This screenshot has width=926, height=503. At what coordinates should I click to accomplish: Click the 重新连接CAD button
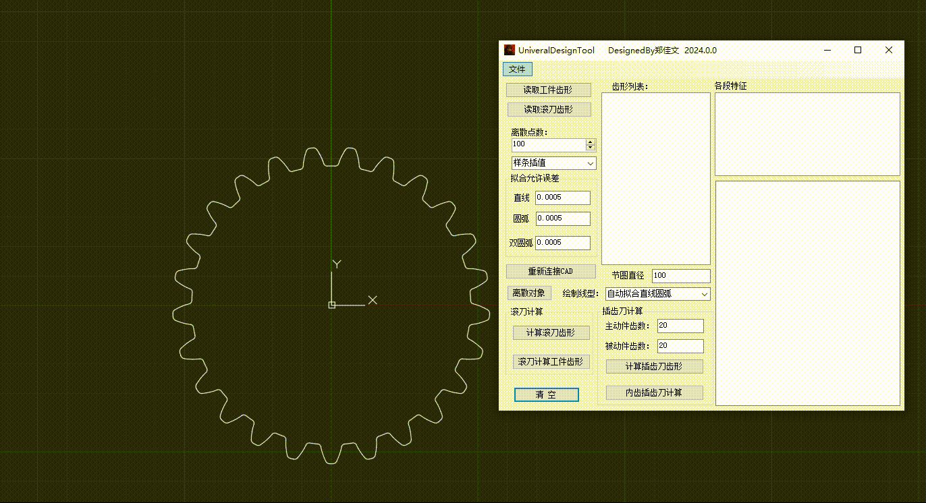550,271
